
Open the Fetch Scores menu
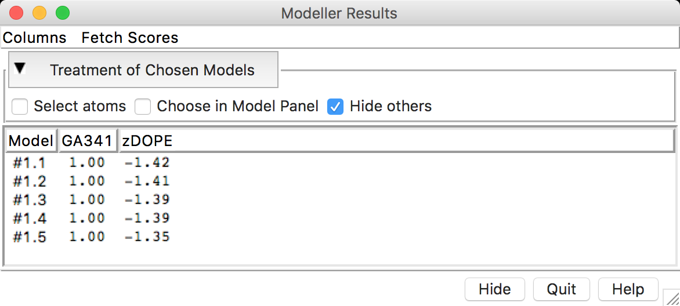[130, 38]
